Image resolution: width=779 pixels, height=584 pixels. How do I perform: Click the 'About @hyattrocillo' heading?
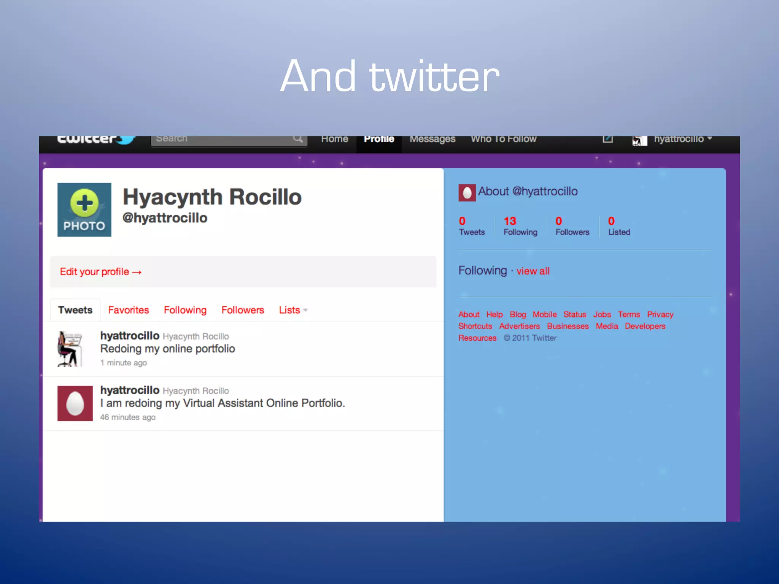(x=528, y=191)
